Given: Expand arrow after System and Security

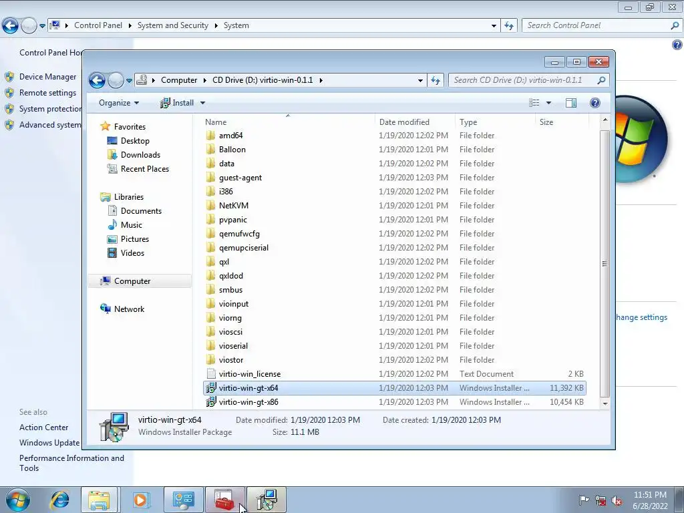Looking at the screenshot, I should click(x=216, y=26).
